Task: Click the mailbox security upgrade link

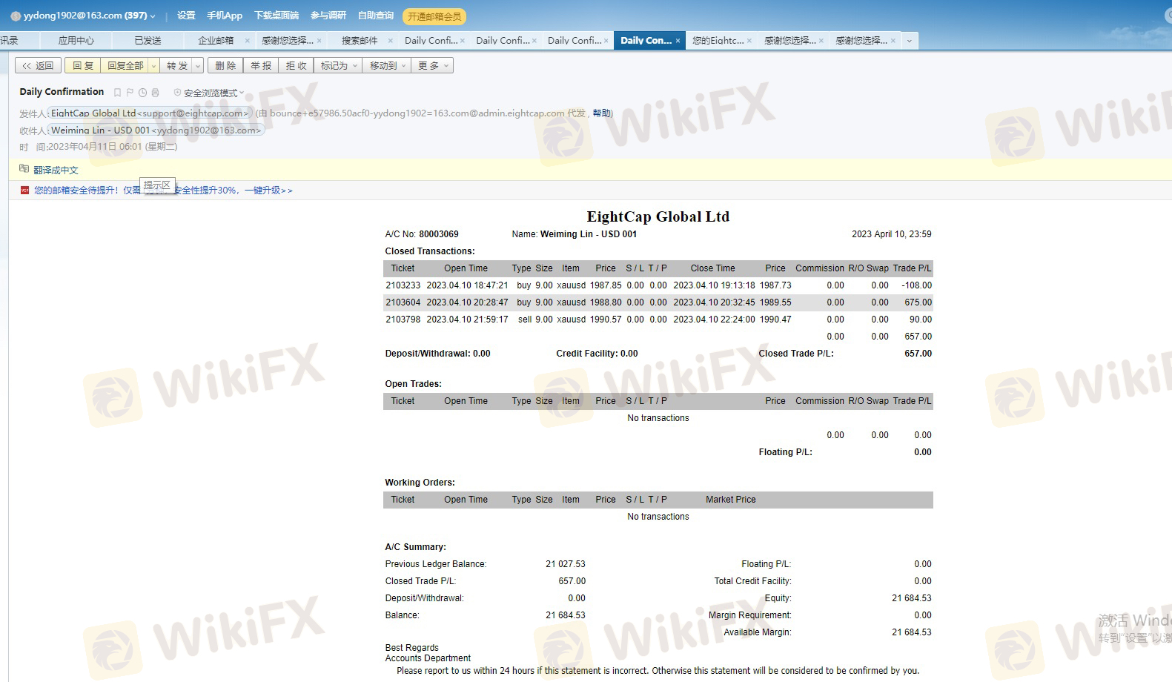Action: pos(163,191)
